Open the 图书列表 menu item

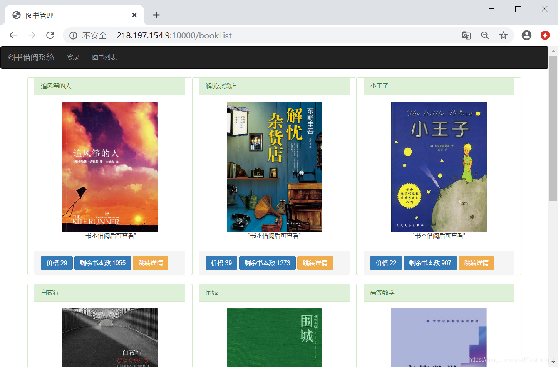click(x=104, y=57)
